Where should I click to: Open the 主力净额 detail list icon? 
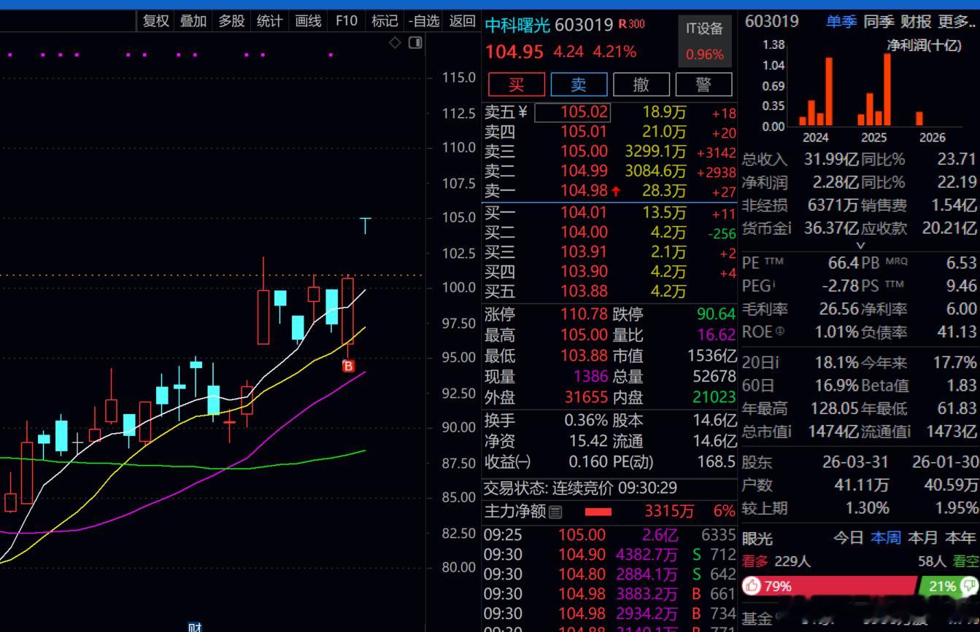pyautogui.click(x=555, y=512)
